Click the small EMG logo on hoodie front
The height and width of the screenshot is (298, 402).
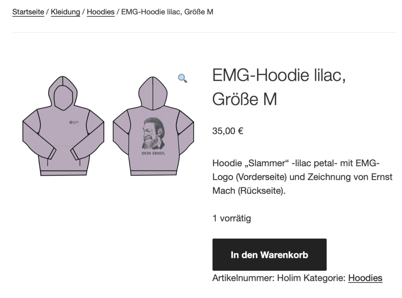(x=74, y=122)
